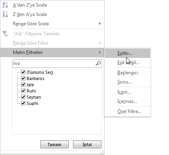Uncheck the Suphi checkbox
169x155 pixels.
tap(23, 103)
